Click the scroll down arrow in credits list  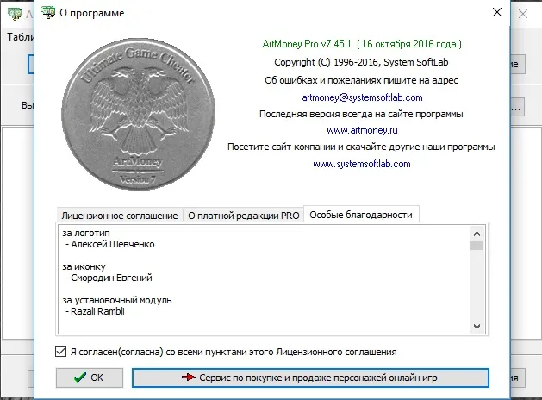477,327
